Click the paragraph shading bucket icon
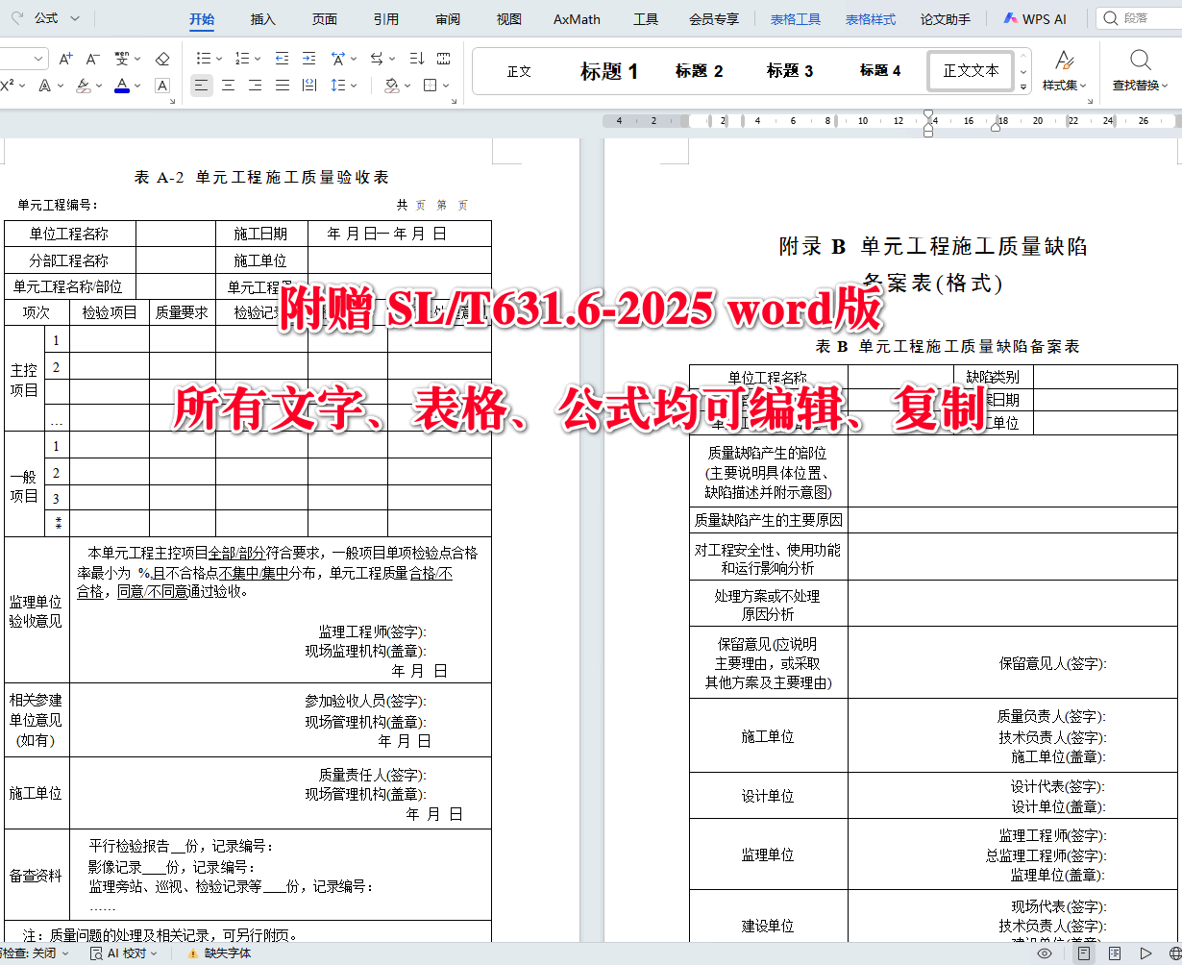1182x965 pixels. tap(391, 86)
